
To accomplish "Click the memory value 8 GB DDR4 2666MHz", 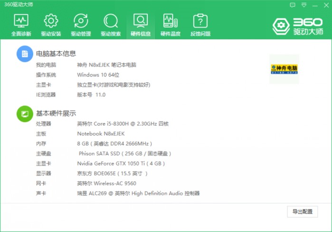I will click(114, 144).
